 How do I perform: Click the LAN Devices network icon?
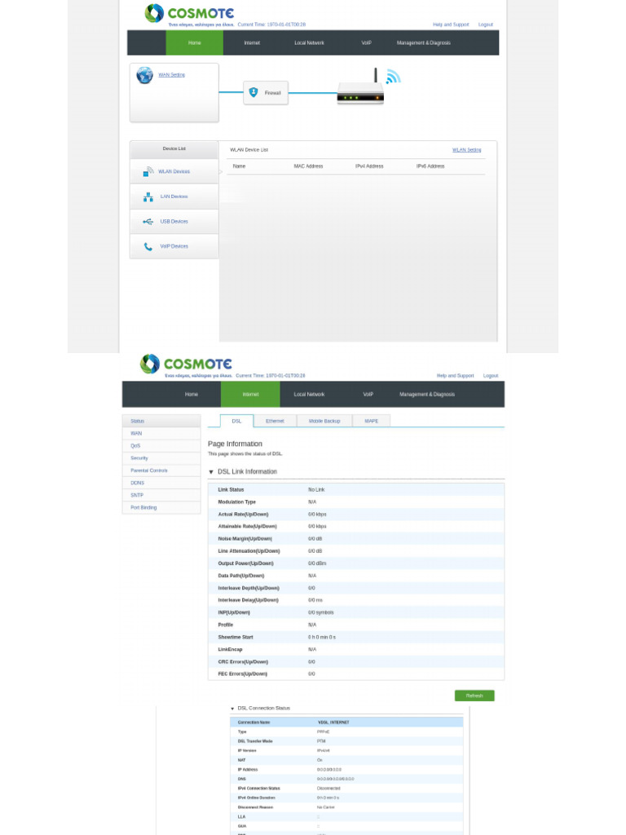[148, 197]
